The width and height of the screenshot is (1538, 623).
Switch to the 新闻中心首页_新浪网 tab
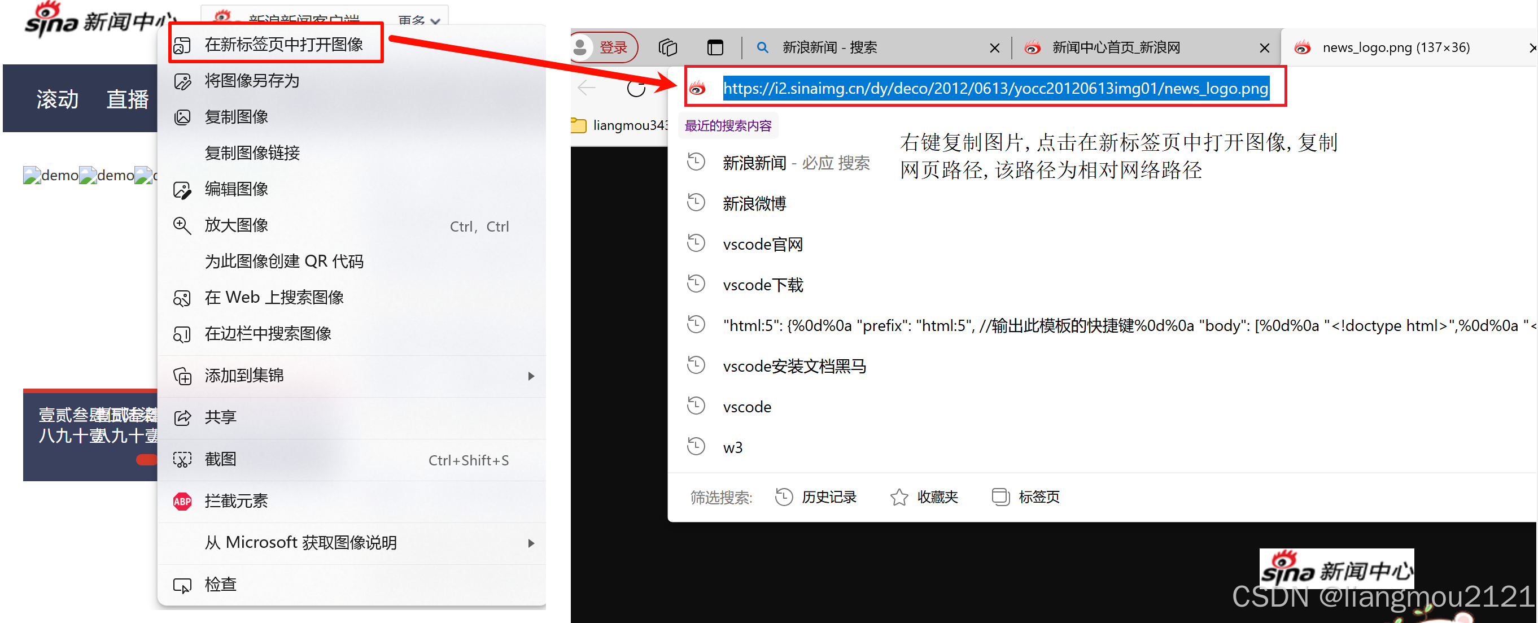[x=1115, y=48]
